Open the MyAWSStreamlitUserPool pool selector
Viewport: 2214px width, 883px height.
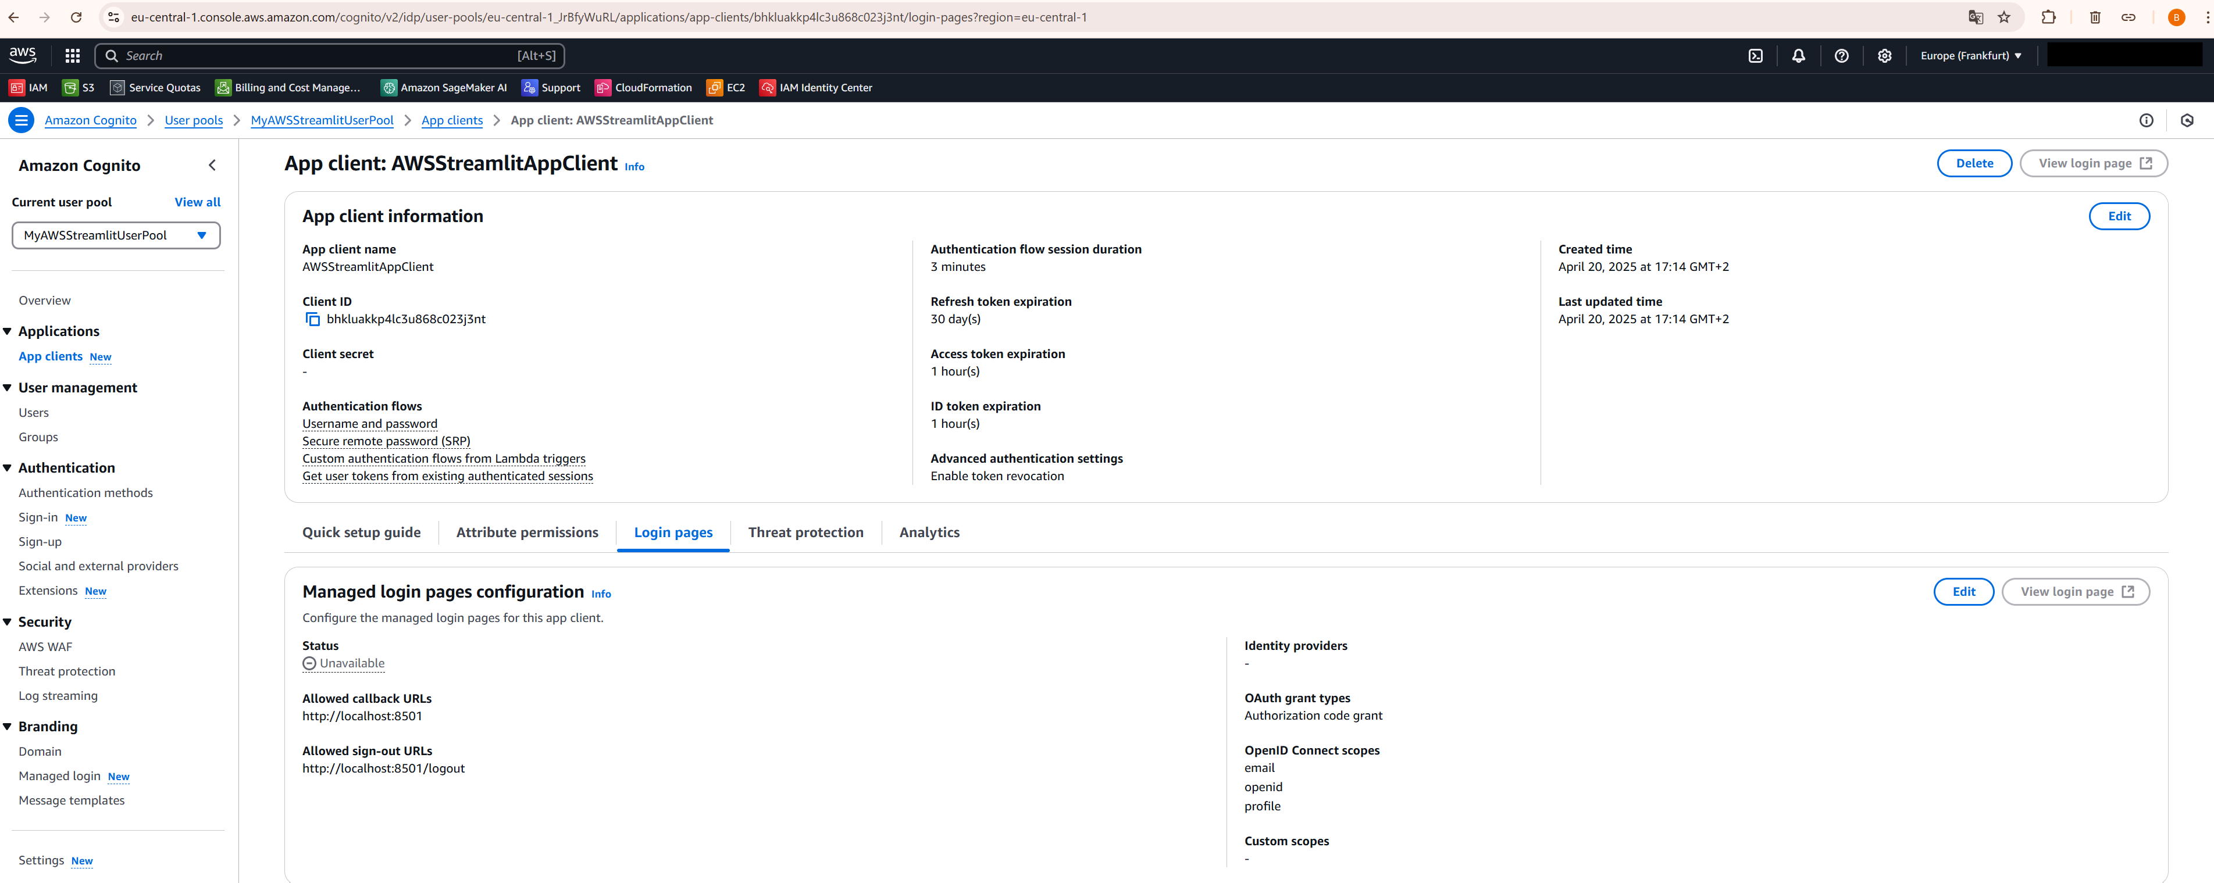tap(116, 234)
